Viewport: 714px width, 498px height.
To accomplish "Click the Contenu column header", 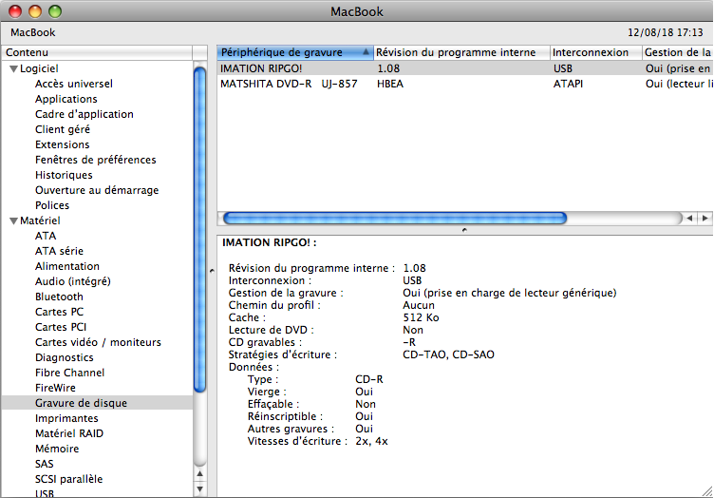I will 97,53.
